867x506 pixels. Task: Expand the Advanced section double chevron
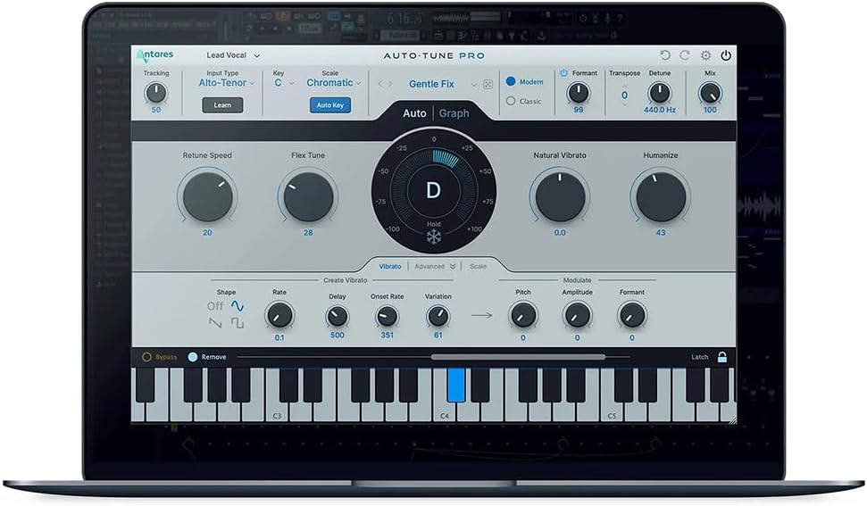(453, 266)
